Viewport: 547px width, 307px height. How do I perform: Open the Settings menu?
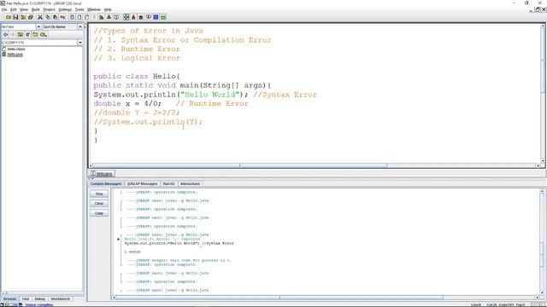(65, 9)
